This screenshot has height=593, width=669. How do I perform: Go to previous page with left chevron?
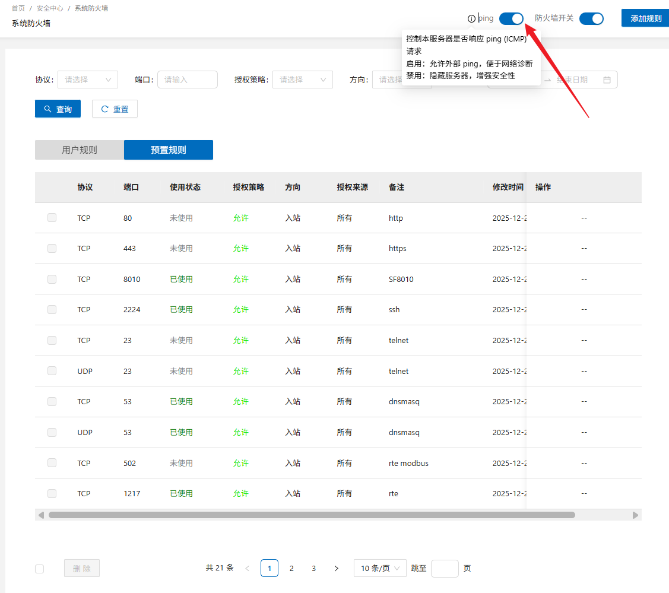(x=247, y=568)
